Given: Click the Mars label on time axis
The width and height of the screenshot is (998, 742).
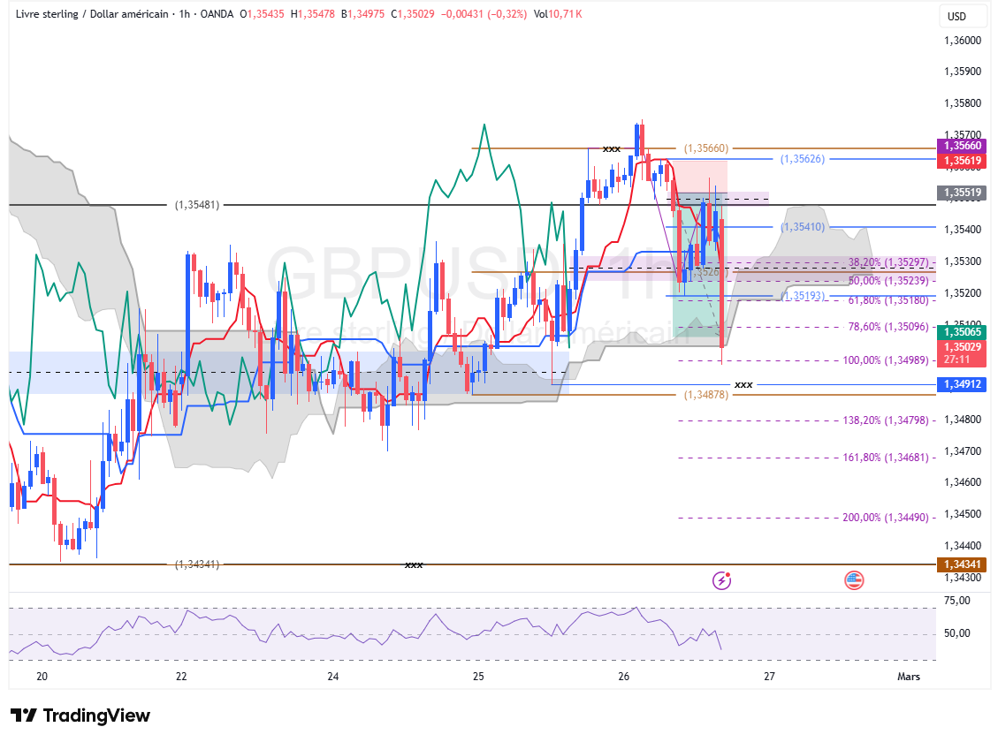Looking at the screenshot, I should pos(908,677).
